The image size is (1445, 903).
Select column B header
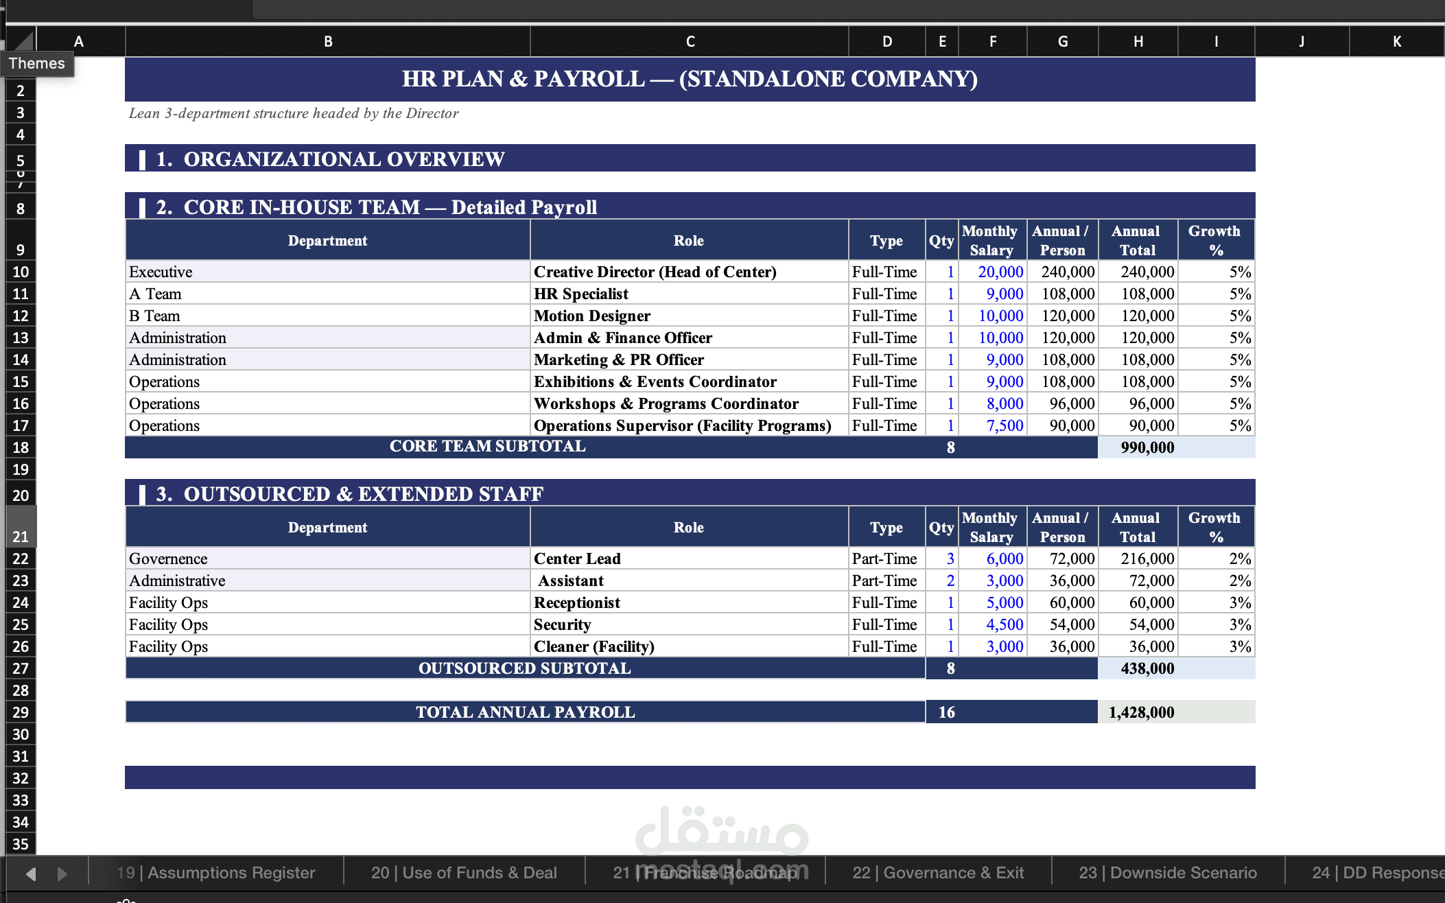328,41
